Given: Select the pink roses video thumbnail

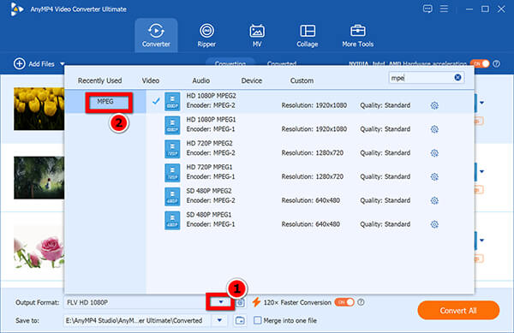Looking at the screenshot, I should [x=39, y=247].
